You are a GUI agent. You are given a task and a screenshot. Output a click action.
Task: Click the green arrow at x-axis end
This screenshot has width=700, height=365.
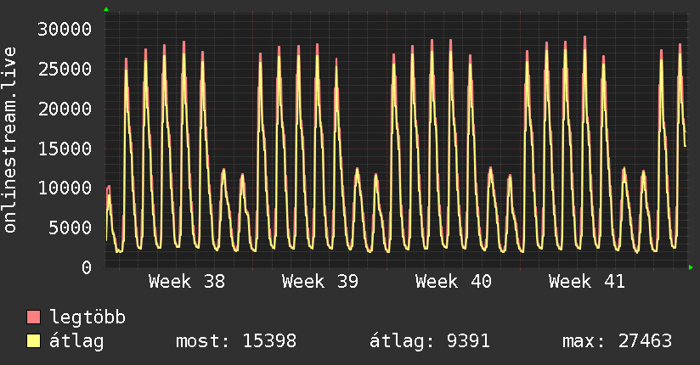point(691,267)
